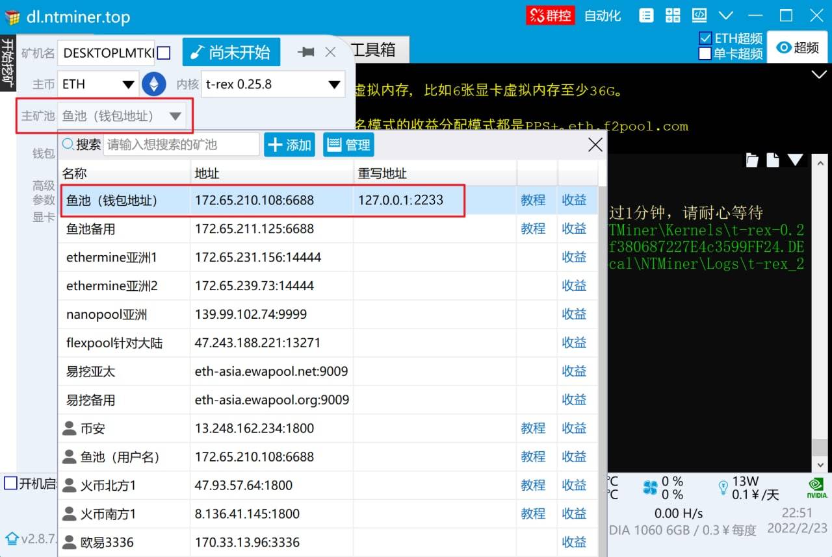
Task: Open the code console icon in title bar
Action: (699, 16)
